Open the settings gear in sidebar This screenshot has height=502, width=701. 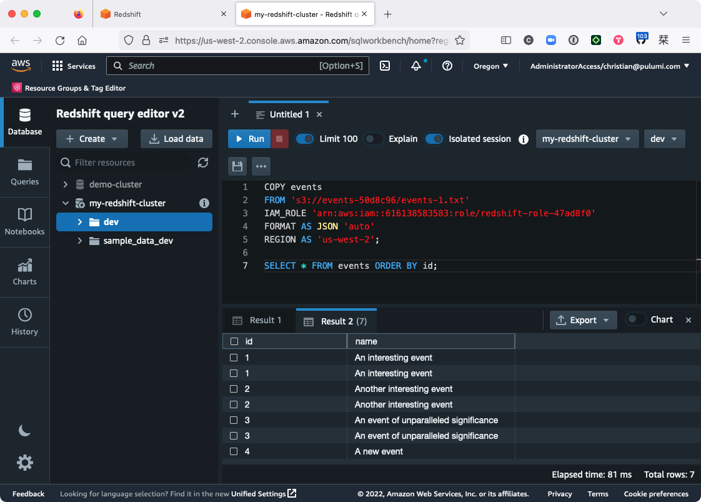(24, 462)
